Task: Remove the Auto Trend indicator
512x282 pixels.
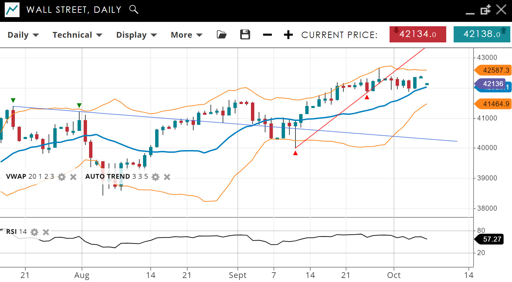Action: coord(167,177)
